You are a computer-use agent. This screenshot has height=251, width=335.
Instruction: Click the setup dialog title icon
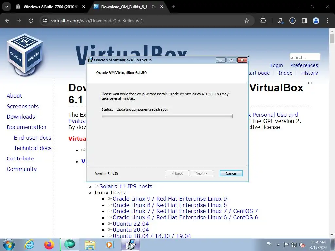point(90,60)
